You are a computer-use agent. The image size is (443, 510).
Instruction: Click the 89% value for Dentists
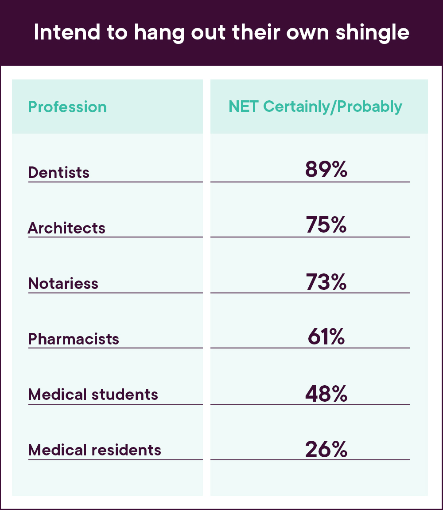(x=326, y=170)
